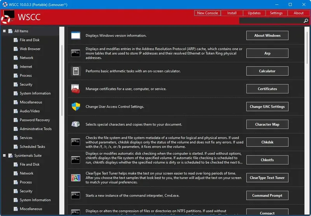The width and height of the screenshot is (311, 216).
Task: Select Process under All Items
Action: point(26,75)
